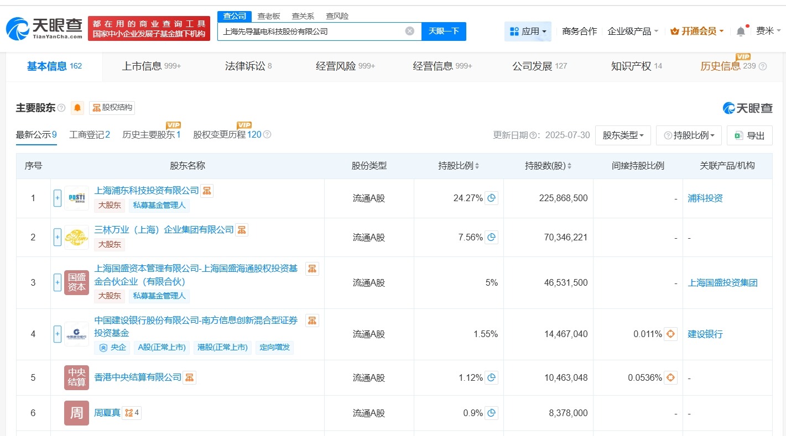
Task: Click the indirect holding icon next to 0.011%
Action: coord(670,334)
